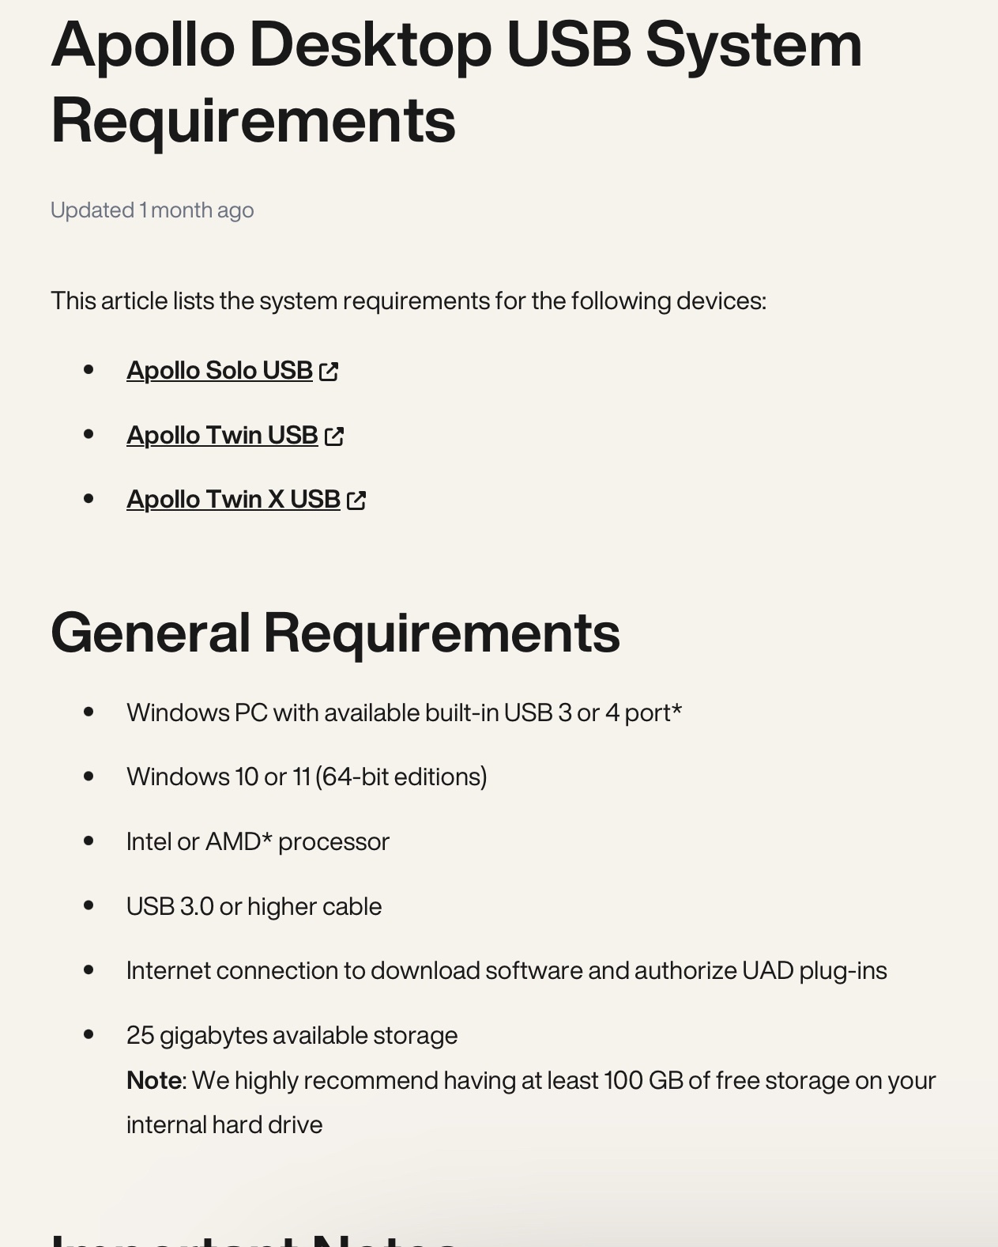Screen dimensions: 998x1247
Task: Click the Apollo Desktop USB System Requirements title
Action: point(456,82)
